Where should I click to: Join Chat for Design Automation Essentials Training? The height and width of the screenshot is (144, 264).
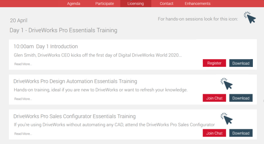point(214,98)
